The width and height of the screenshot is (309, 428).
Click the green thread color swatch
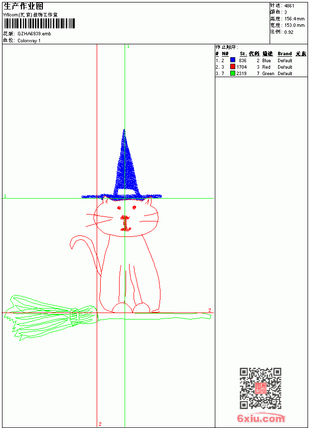click(x=233, y=73)
